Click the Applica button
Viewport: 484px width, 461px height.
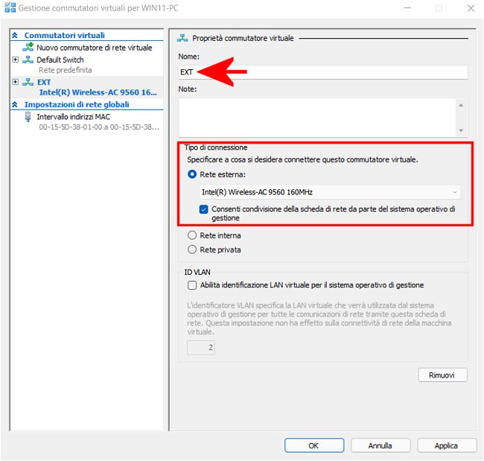(447, 445)
